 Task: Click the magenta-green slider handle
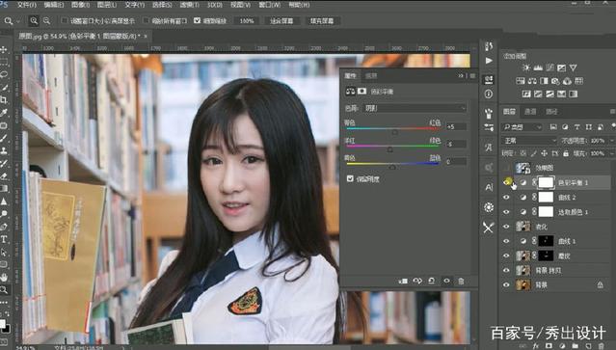389,149
